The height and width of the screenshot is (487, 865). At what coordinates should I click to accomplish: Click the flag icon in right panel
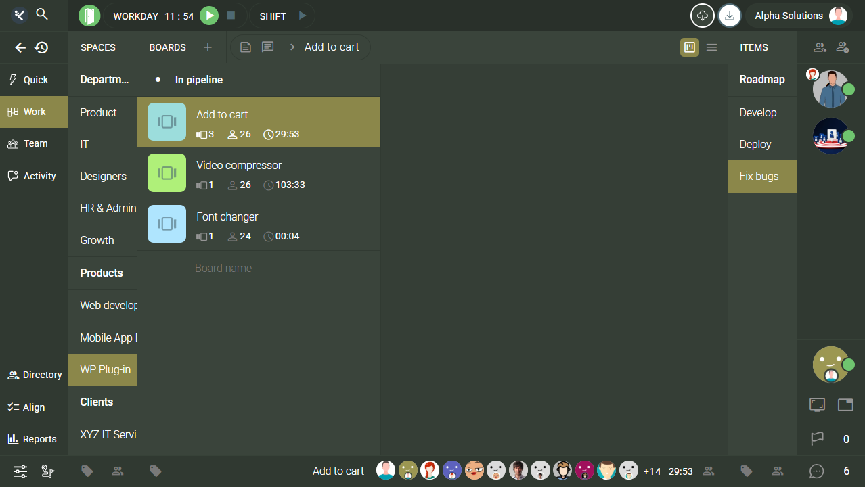tap(817, 439)
